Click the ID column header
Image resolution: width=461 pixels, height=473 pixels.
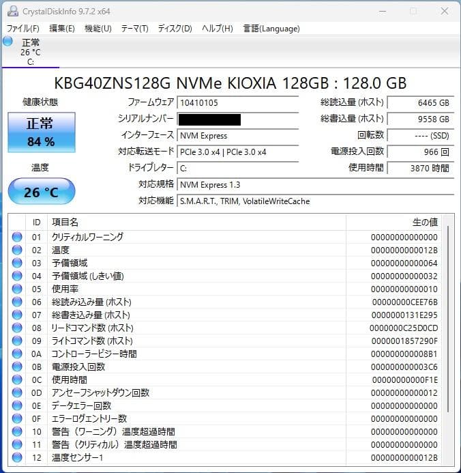pyautogui.click(x=36, y=223)
